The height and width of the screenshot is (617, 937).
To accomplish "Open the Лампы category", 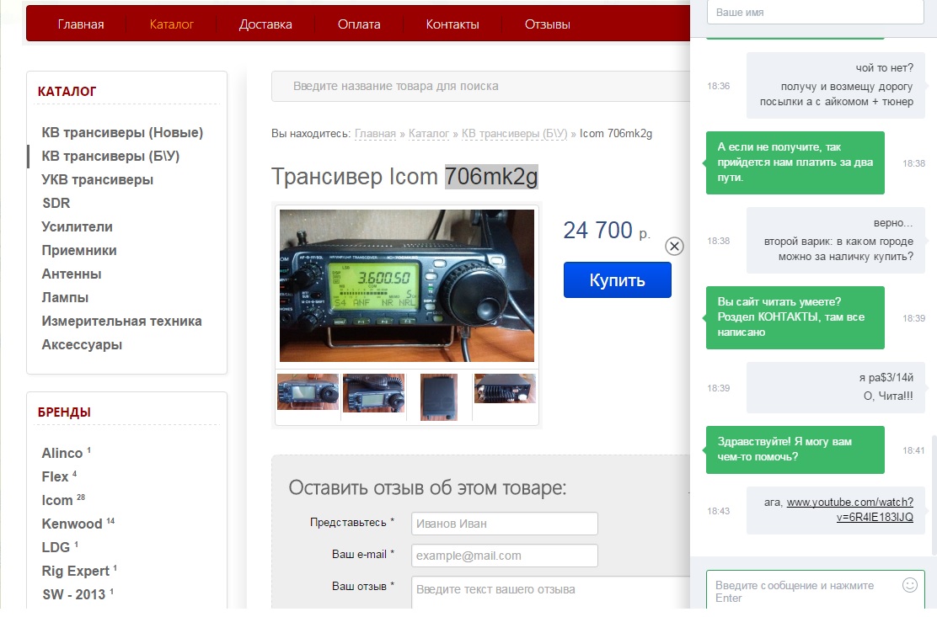I will [65, 298].
